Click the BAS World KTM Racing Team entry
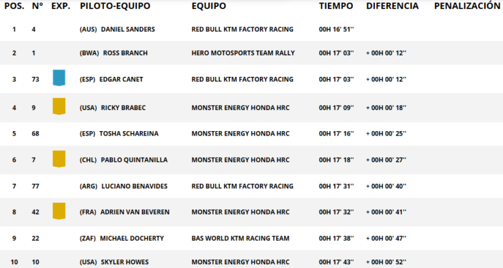This screenshot has width=503, height=268. coord(240,238)
